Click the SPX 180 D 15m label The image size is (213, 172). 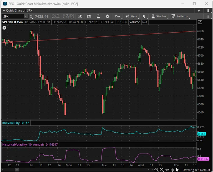point(13,22)
